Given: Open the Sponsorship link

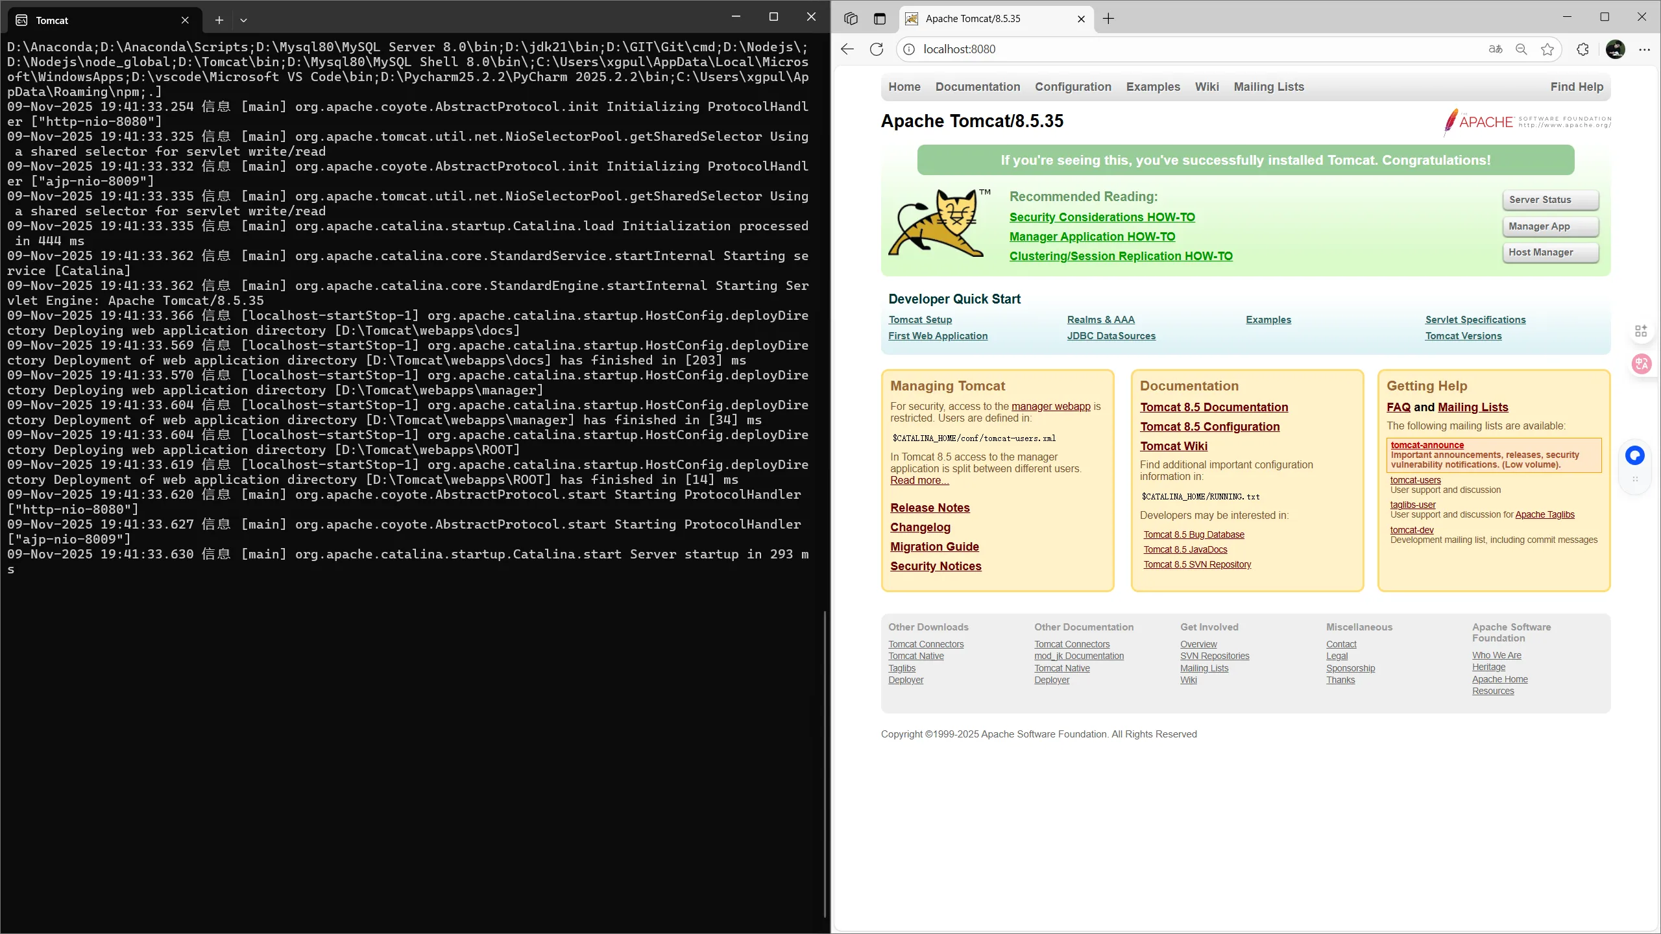Looking at the screenshot, I should click(x=1350, y=668).
